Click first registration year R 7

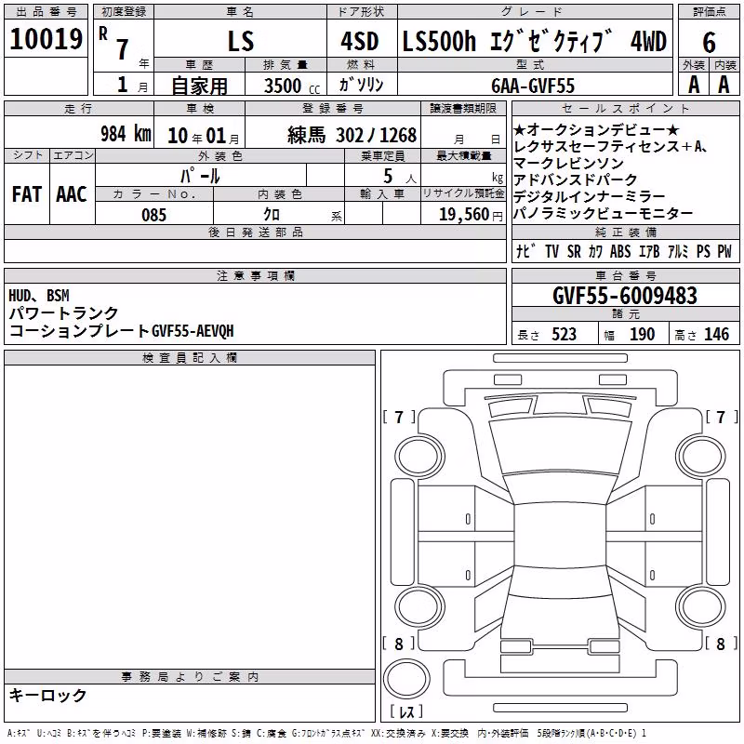tap(113, 44)
